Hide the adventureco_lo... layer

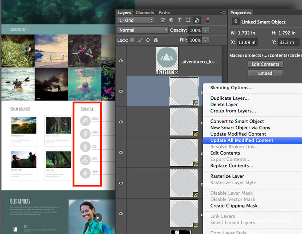[121, 61]
